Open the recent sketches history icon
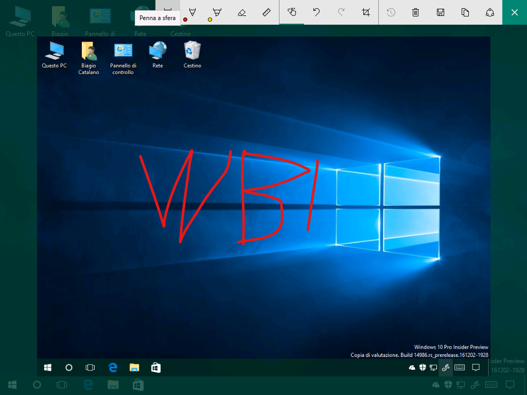 (391, 12)
